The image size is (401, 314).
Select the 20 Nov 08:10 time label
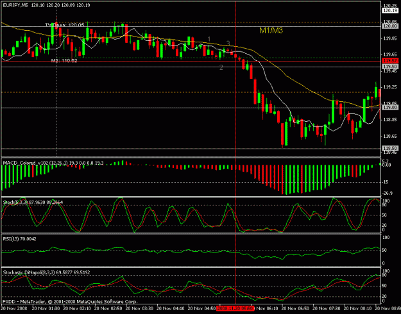[x=358, y=308]
